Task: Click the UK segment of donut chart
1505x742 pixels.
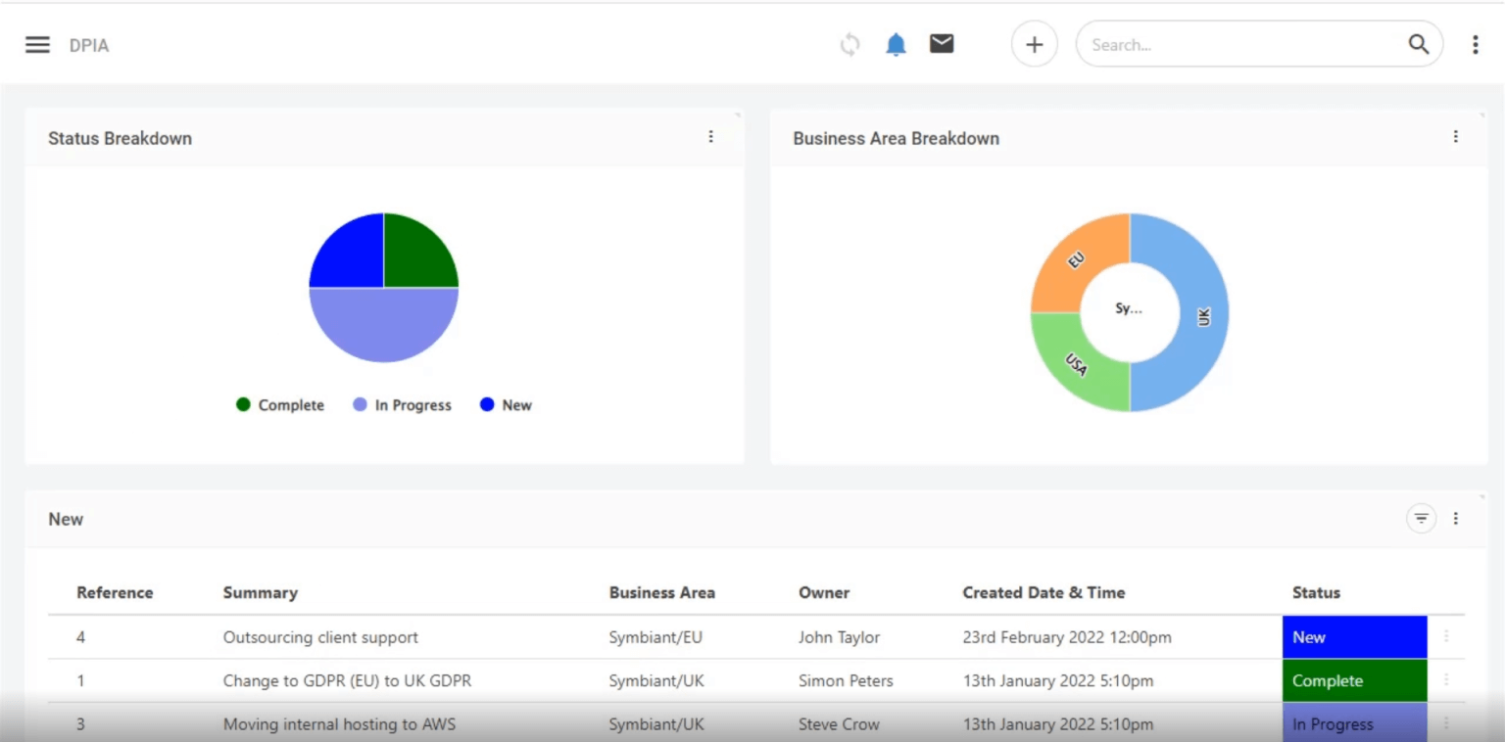Action: coord(1203,315)
